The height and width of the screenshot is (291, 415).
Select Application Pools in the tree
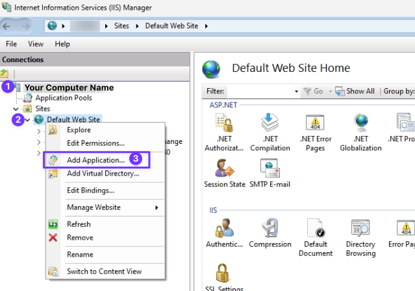pyautogui.click(x=63, y=98)
